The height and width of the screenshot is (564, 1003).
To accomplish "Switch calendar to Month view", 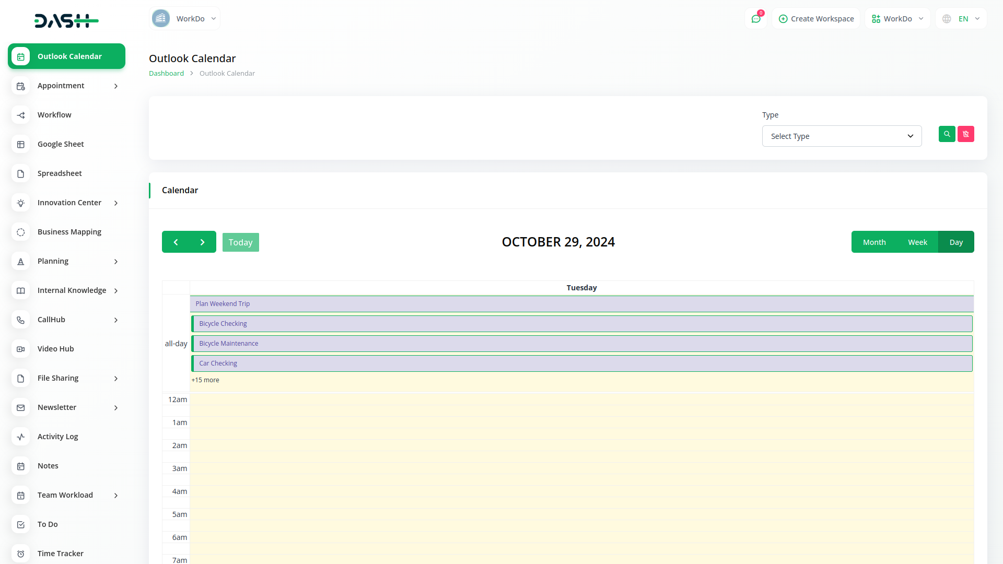I will pos(874,242).
